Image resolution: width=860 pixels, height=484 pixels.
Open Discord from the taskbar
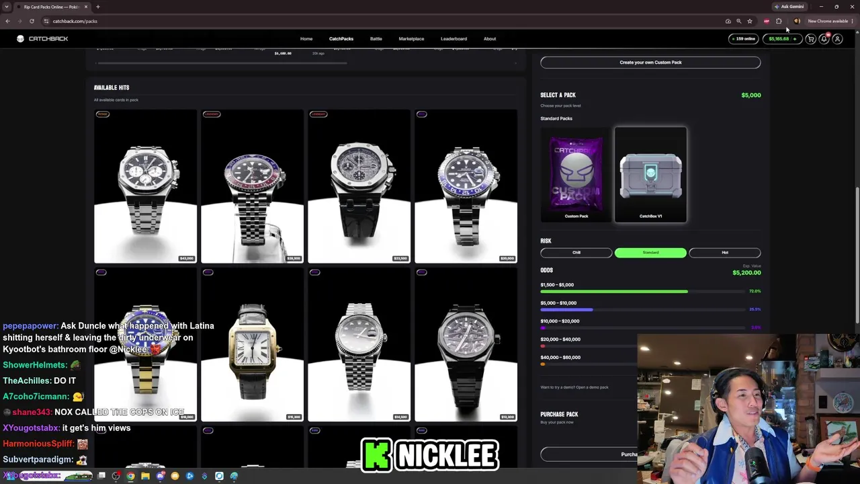(x=160, y=476)
